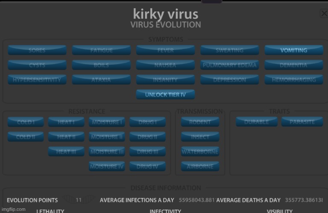Evolve Heat III resistance
The width and height of the screenshot is (328, 213).
click(66, 152)
